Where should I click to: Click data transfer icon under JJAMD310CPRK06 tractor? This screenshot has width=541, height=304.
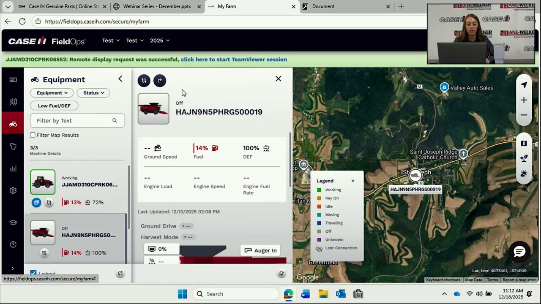pos(49,203)
